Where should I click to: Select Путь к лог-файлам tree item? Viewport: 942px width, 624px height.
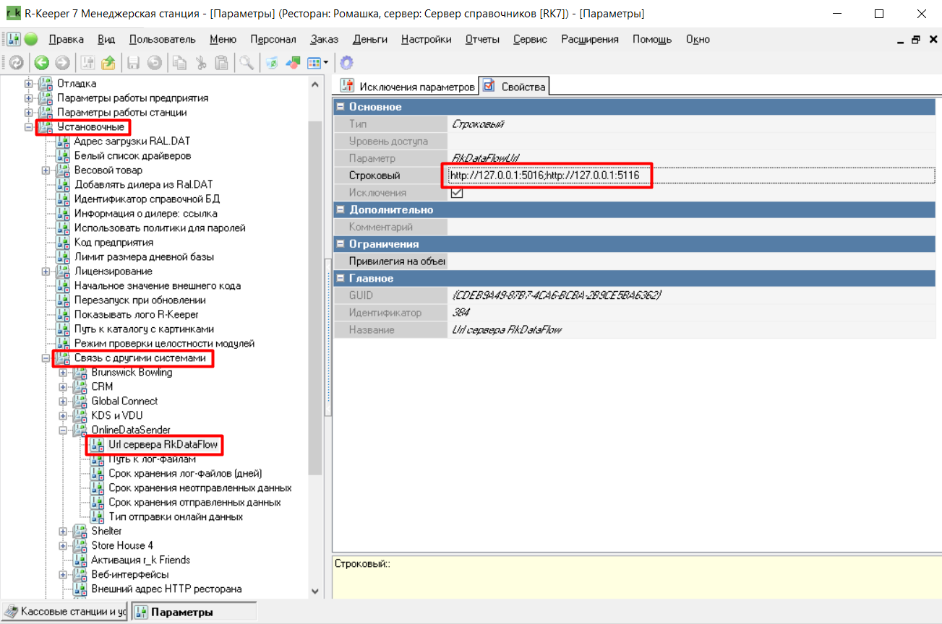[152, 459]
